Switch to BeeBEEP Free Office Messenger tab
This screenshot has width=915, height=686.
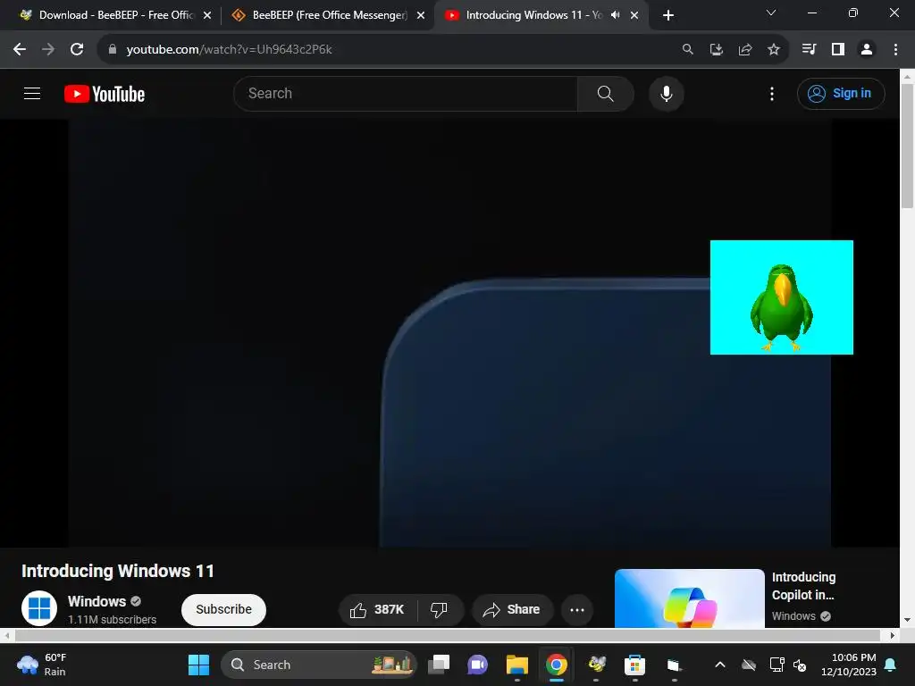(x=330, y=15)
